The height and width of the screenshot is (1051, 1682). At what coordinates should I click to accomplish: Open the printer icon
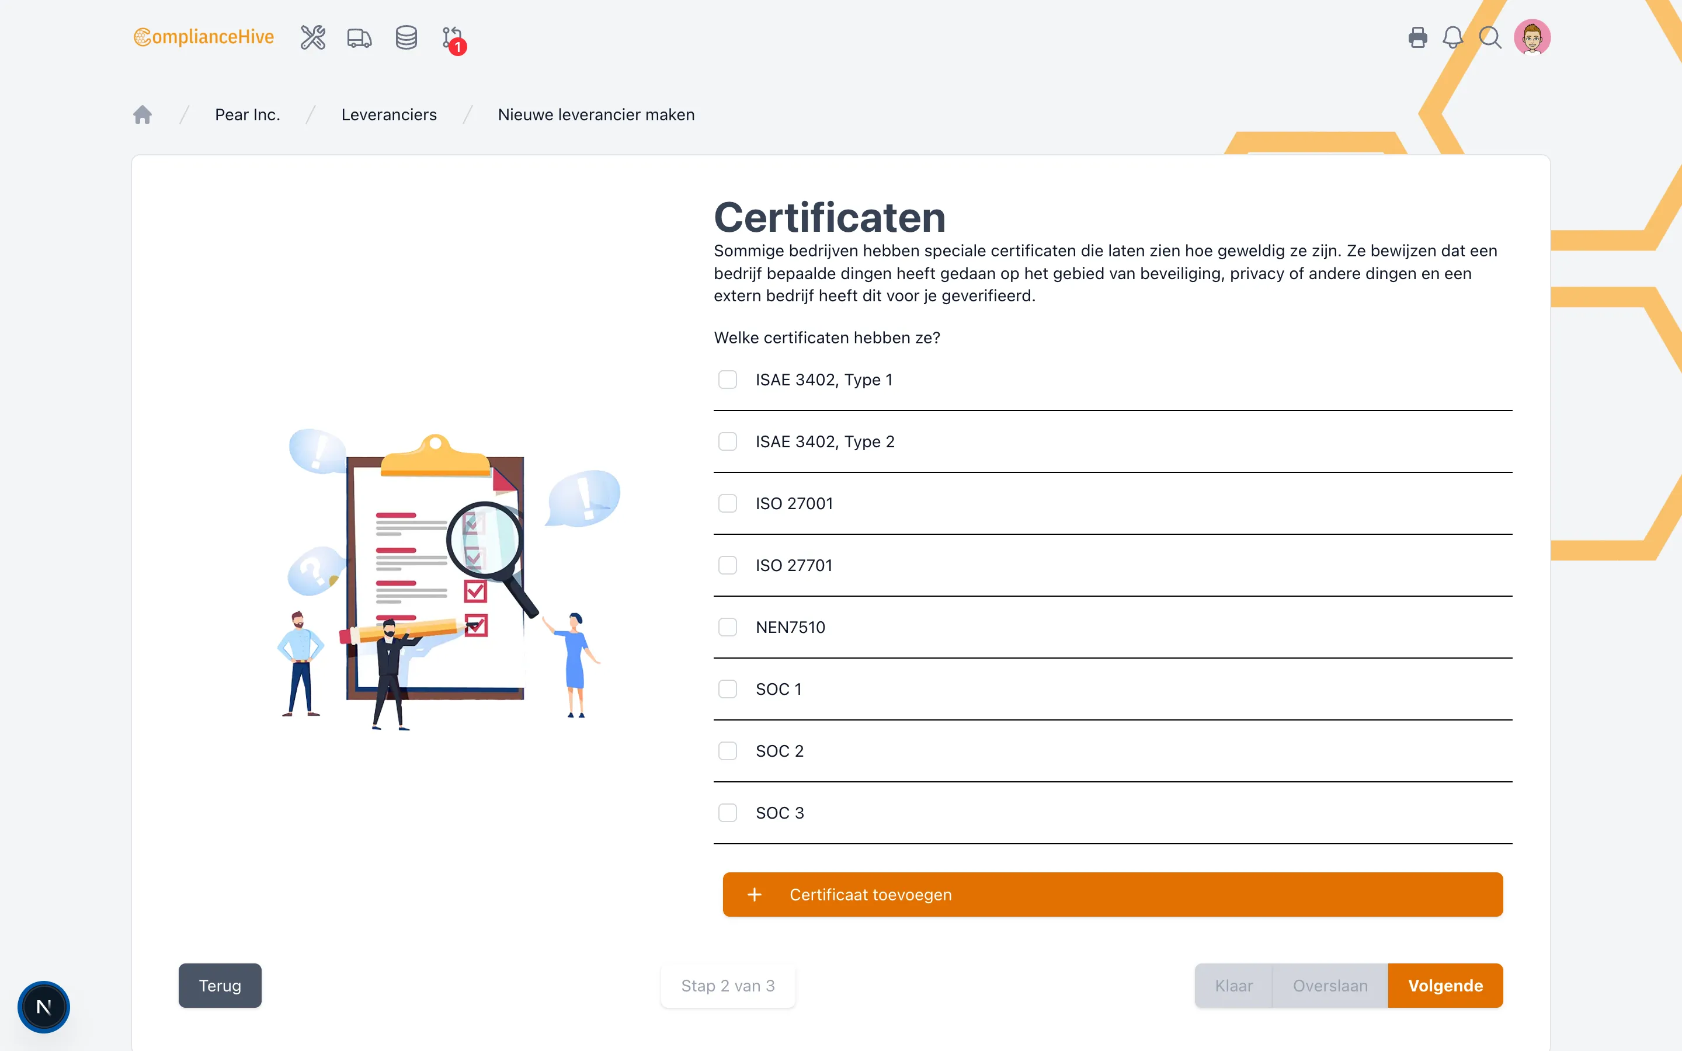click(1417, 37)
